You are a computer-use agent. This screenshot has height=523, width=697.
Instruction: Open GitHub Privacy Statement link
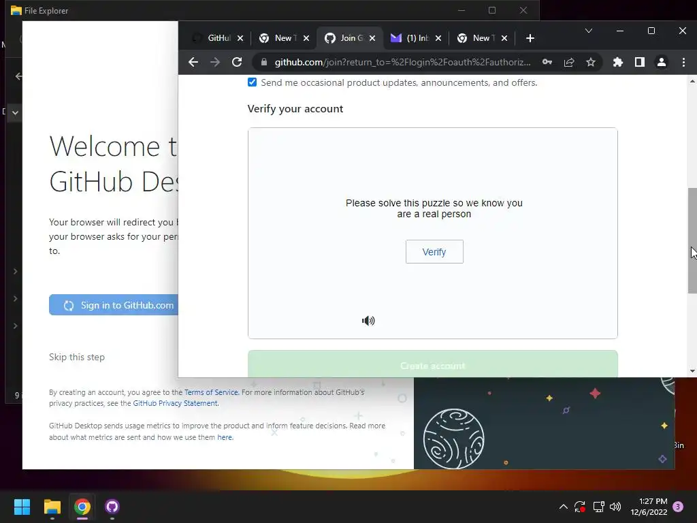[176, 403]
